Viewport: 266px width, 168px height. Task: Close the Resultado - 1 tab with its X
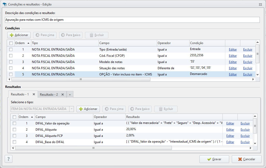pyautogui.click(x=34, y=94)
